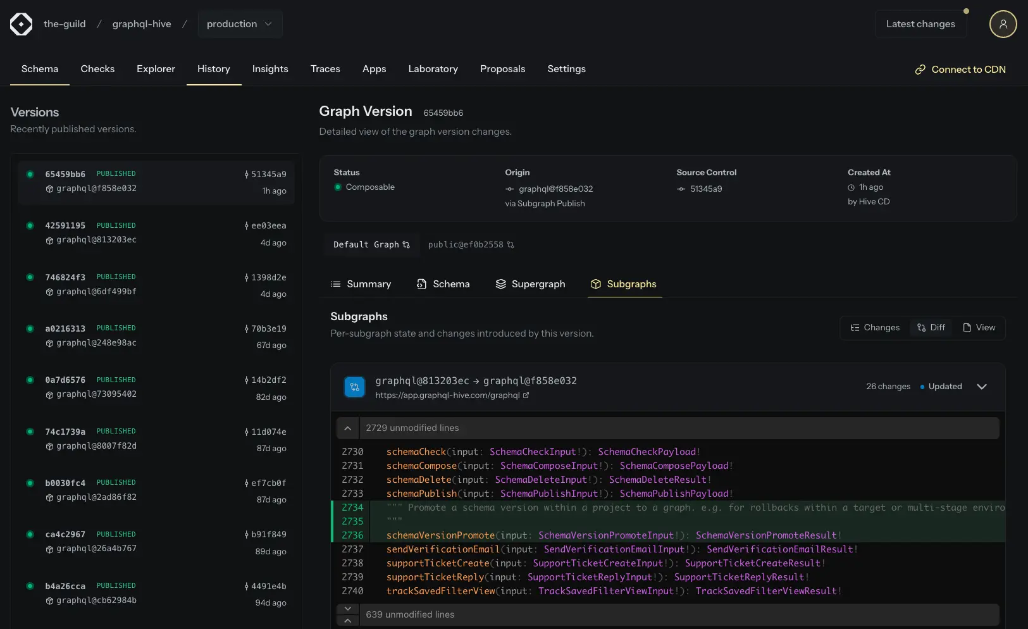Click the package icon beside graphql@73095402
The width and height of the screenshot is (1028, 629).
click(x=49, y=395)
